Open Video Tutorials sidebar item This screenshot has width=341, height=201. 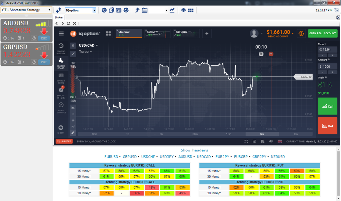click(61, 108)
